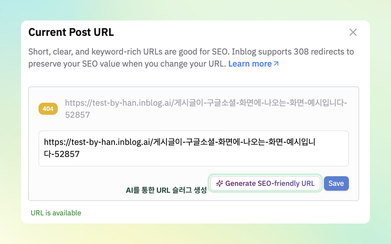Click the yellow 404 status badge
This screenshot has width=391, height=244.
(48, 109)
